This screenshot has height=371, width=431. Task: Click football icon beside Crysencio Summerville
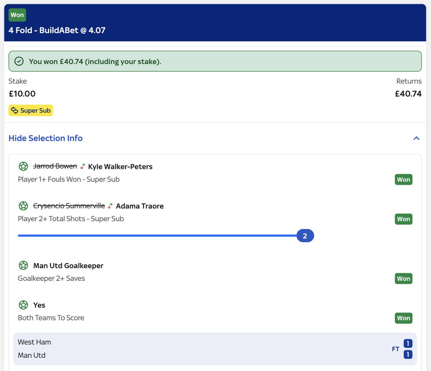click(x=23, y=206)
